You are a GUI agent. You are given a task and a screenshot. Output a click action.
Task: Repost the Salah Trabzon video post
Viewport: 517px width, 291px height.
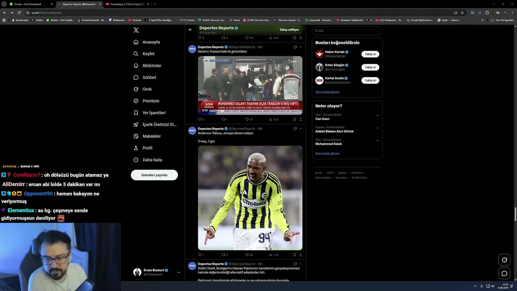[x=223, y=119]
